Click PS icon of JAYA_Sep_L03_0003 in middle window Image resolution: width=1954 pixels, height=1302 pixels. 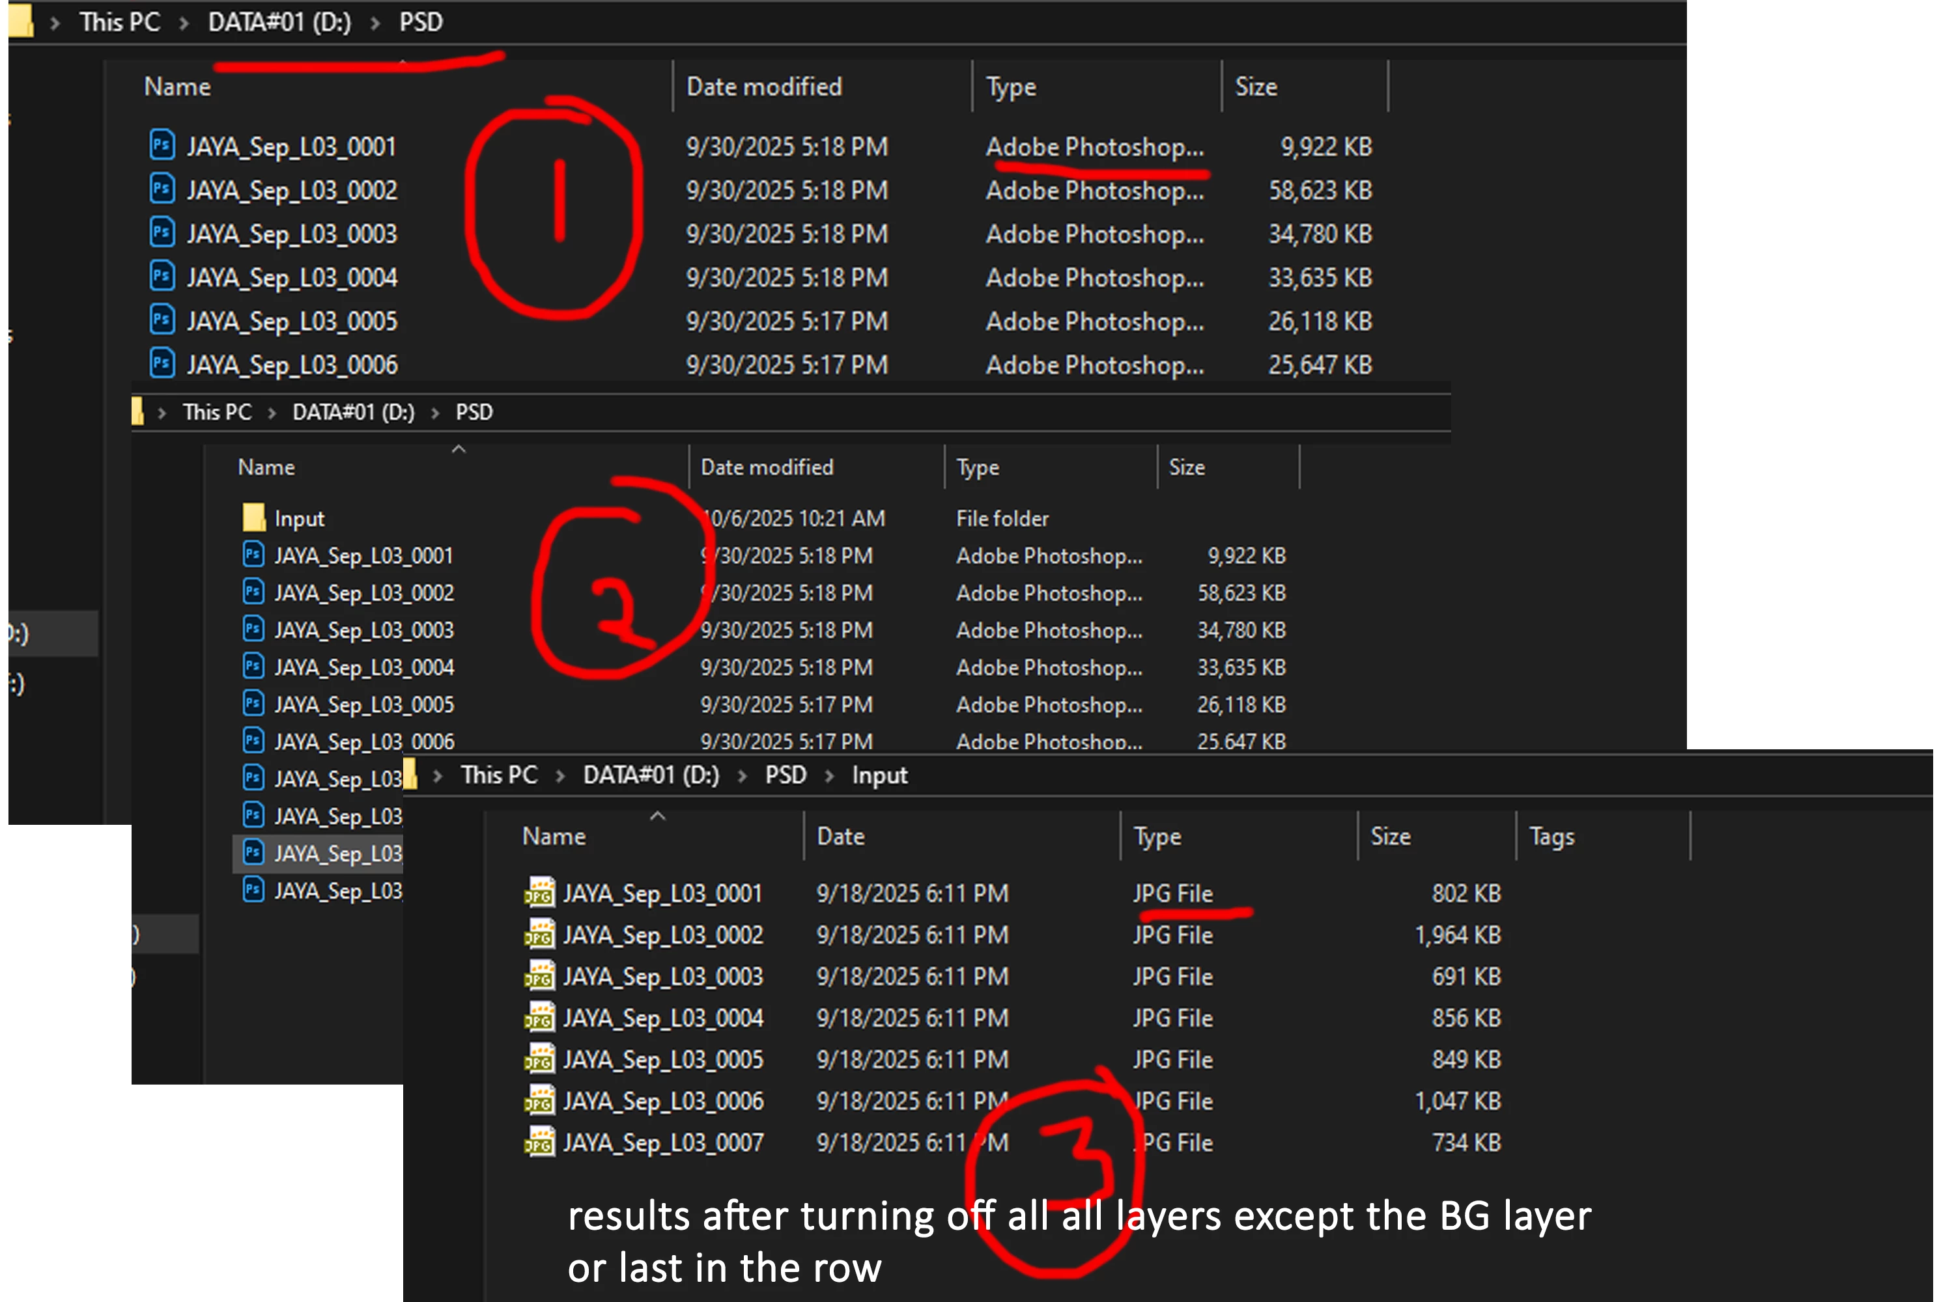[253, 630]
